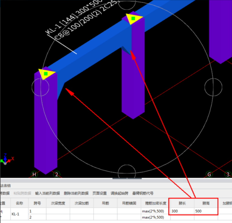Click the left orbit handle circle
Screen dimensions: 232x223
[40, 86]
